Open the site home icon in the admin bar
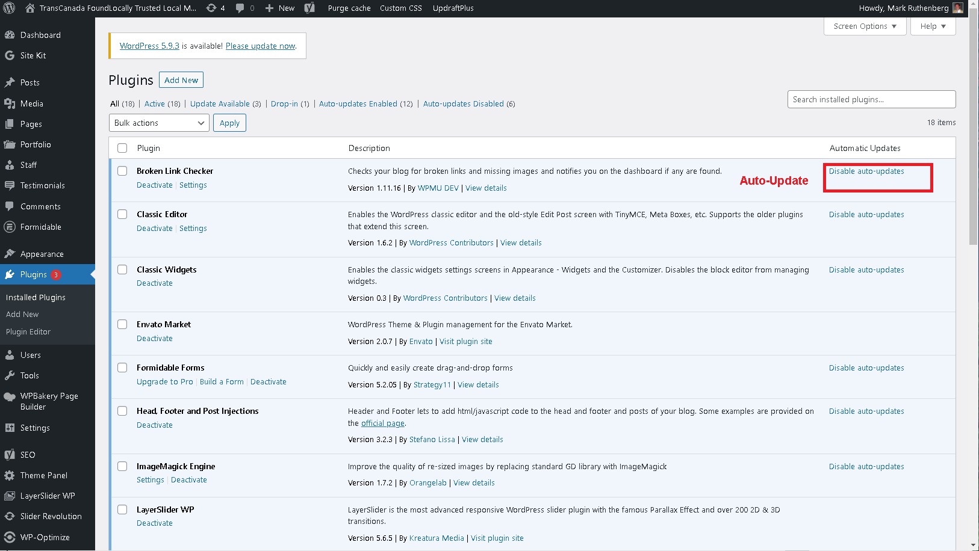The width and height of the screenshot is (979, 551). pos(30,8)
